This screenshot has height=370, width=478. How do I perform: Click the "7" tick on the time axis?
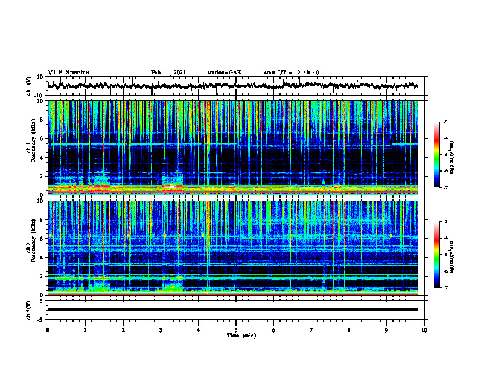pyautogui.click(x=311, y=330)
